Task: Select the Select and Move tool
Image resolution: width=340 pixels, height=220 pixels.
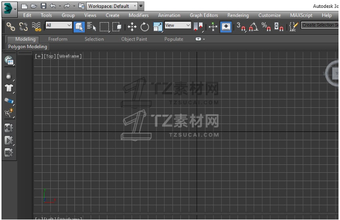Action: click(x=132, y=27)
